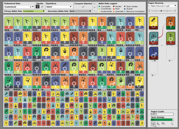Open the Professional Roles dropdown showing Contortionist
The image size is (179, 129).
click(19, 7)
